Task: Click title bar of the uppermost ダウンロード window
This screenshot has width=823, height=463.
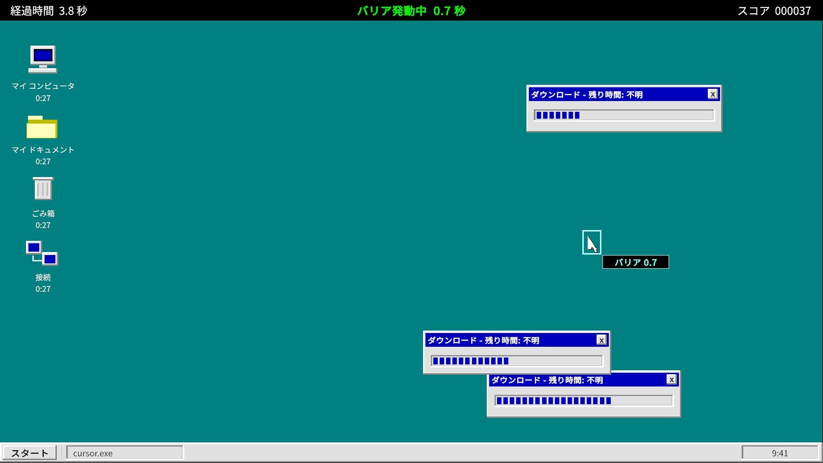Action: (x=624, y=94)
